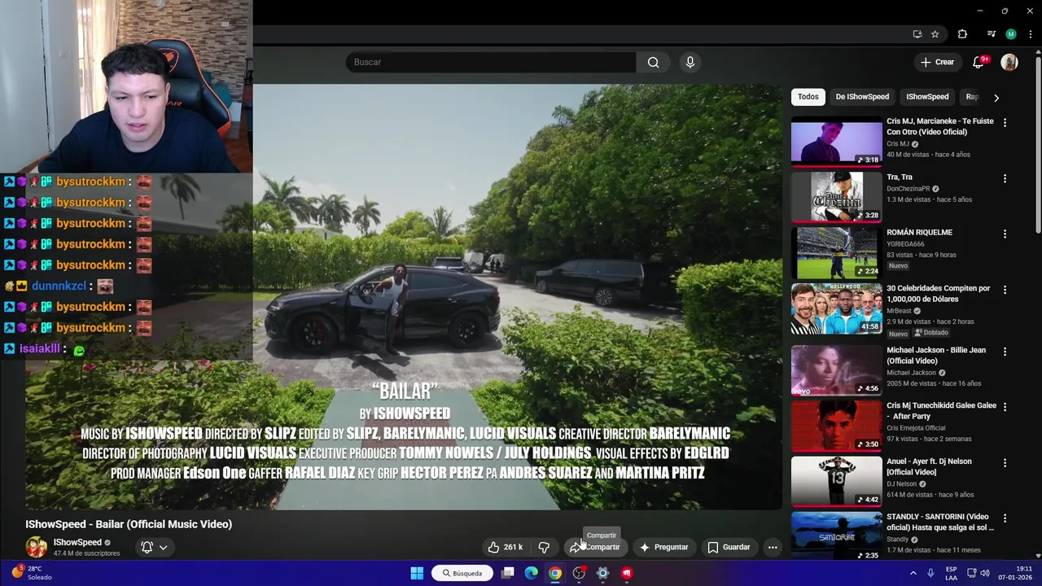Select the Rap filter chip
Screen dimensions: 1042x586
click(971, 97)
